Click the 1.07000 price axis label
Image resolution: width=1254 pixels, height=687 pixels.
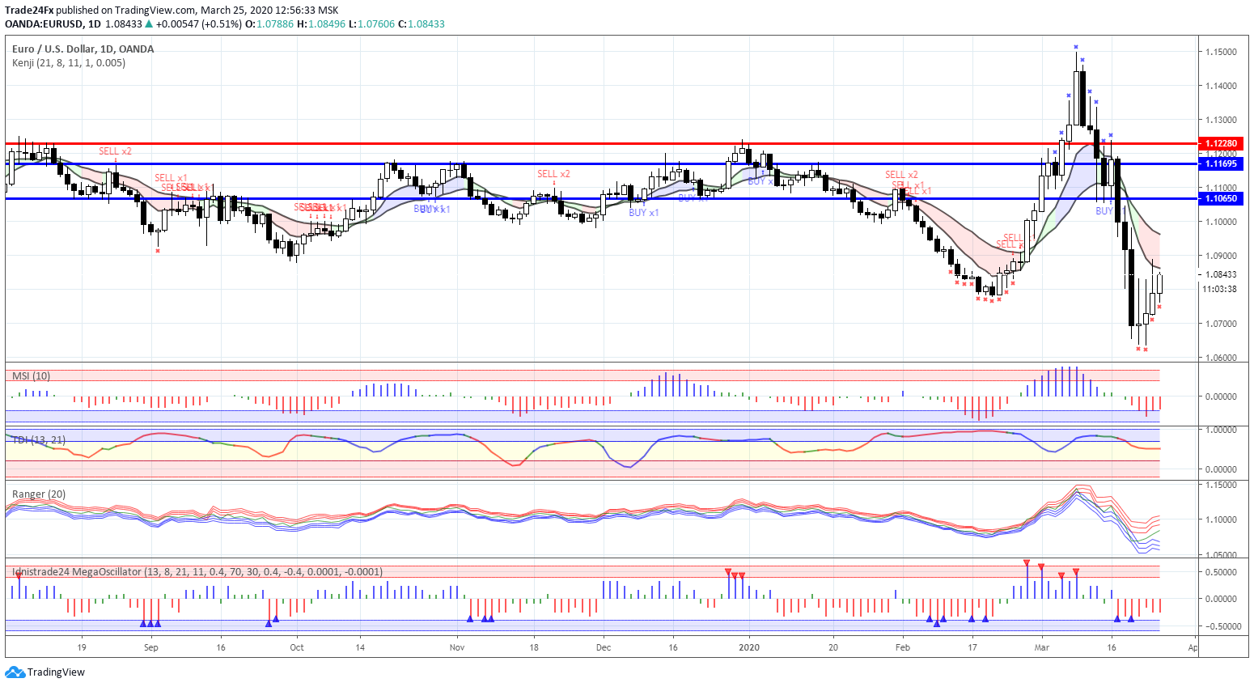1221,324
